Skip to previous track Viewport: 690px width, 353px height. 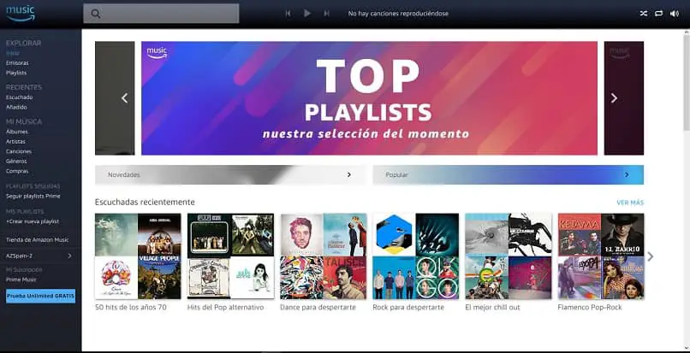point(288,14)
